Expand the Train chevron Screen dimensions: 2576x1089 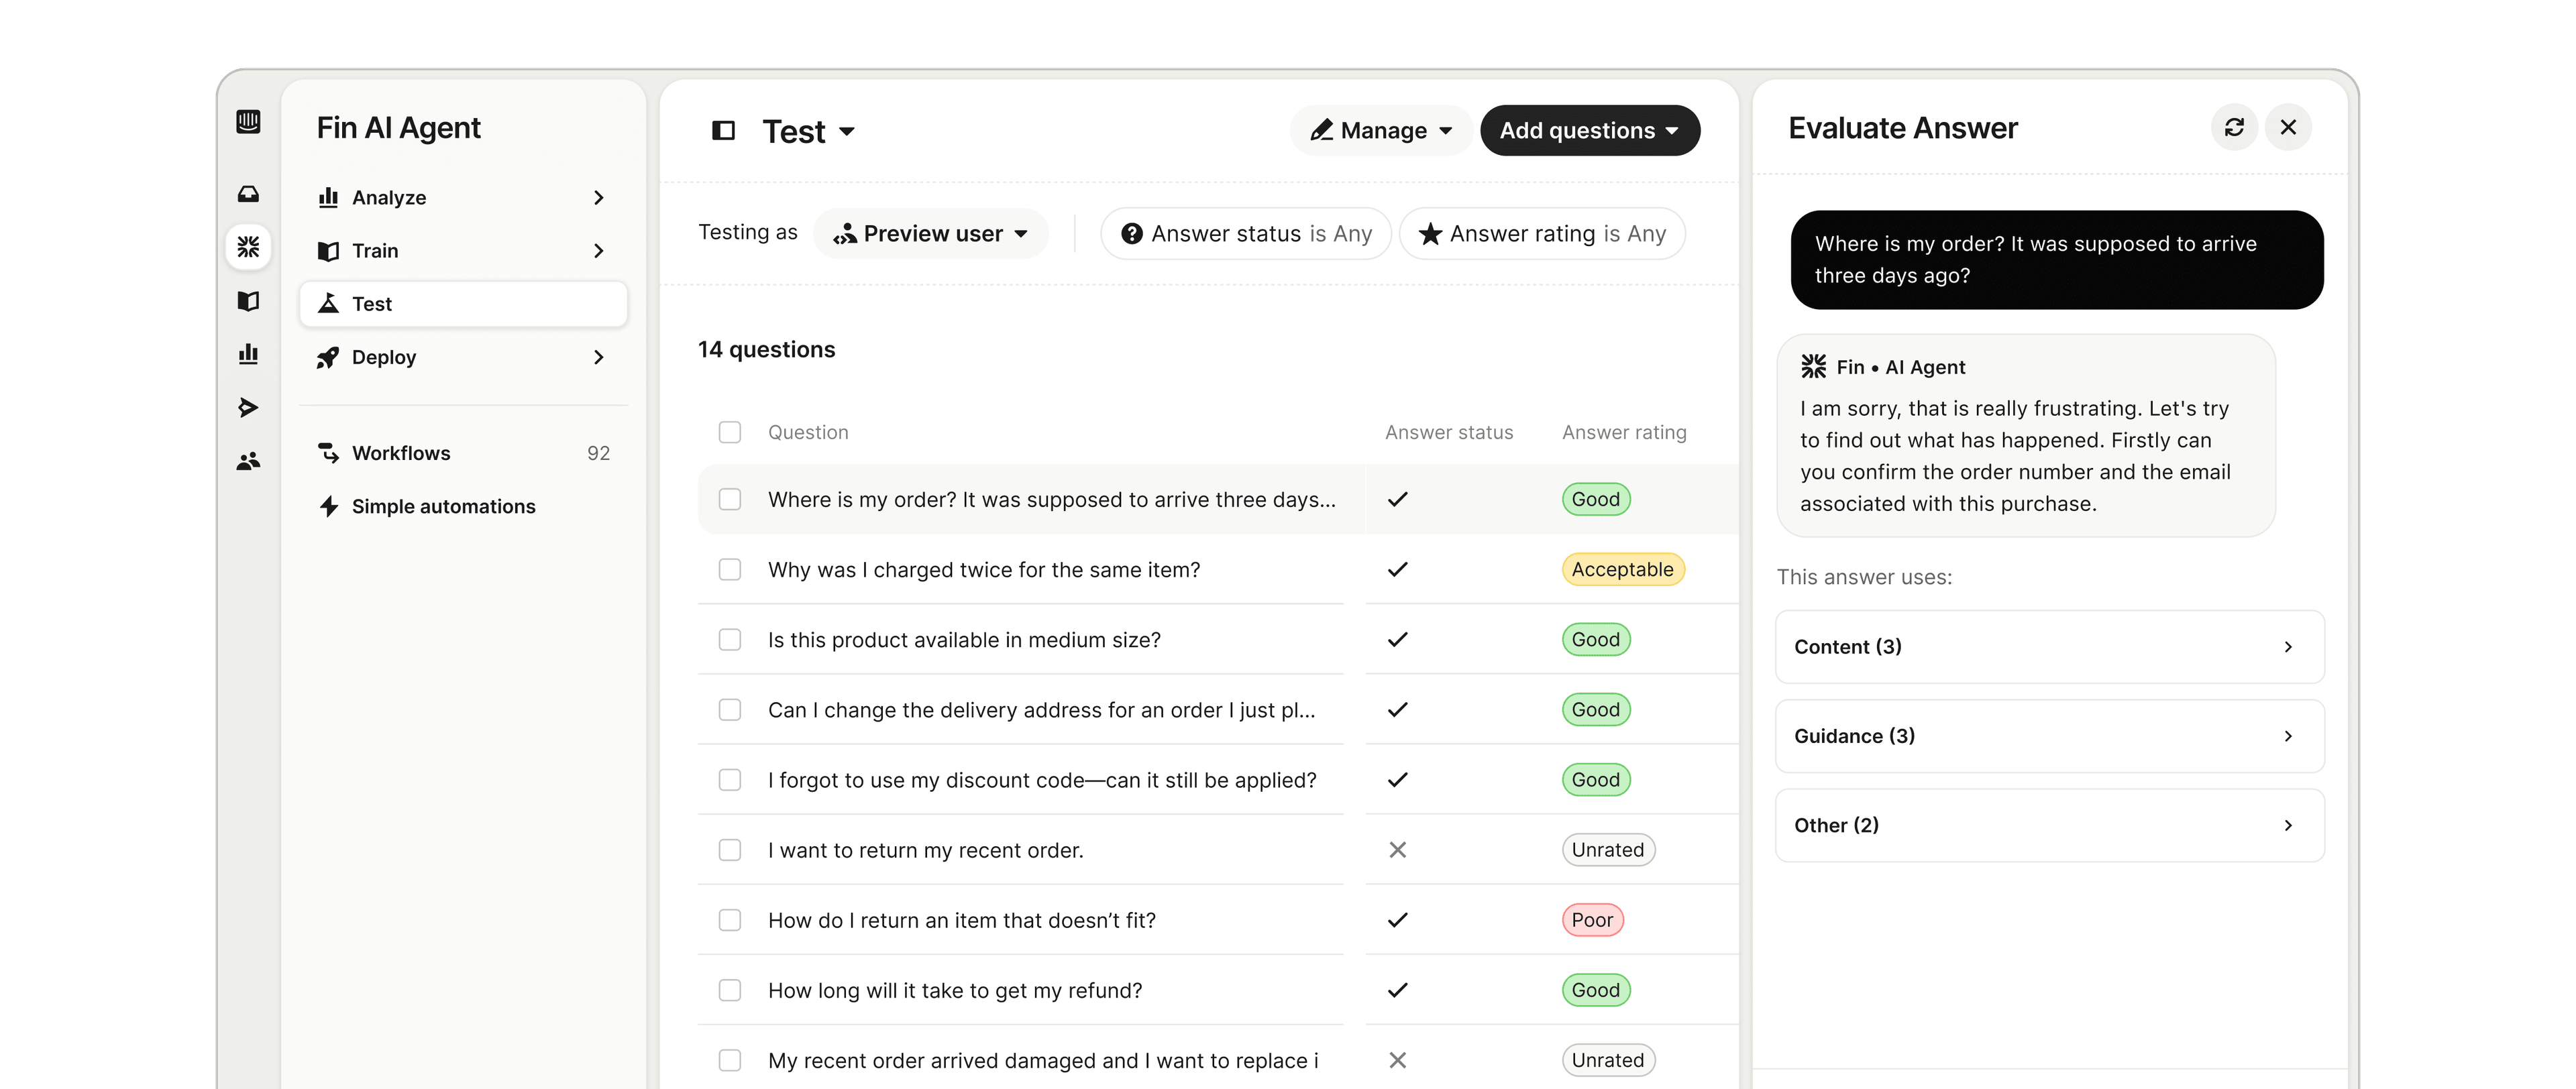click(x=599, y=251)
